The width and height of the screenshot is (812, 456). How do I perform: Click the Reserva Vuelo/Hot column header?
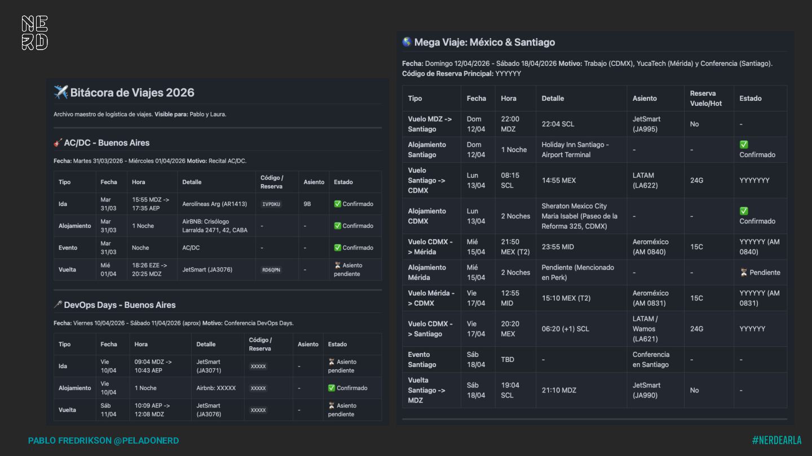[705, 98]
